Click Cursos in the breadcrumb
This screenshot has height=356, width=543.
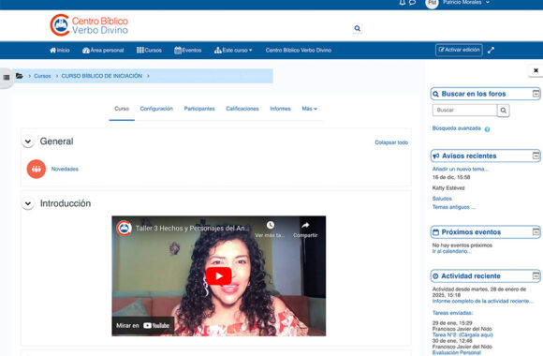[x=42, y=76]
